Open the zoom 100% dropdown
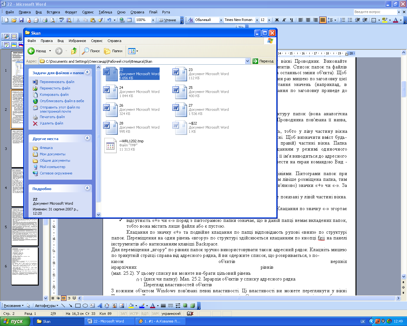 click(153, 20)
